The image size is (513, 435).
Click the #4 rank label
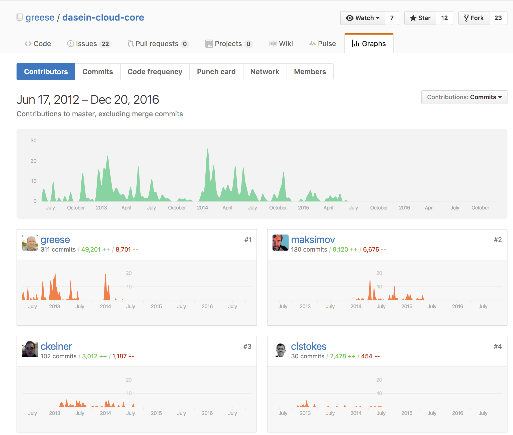498,347
